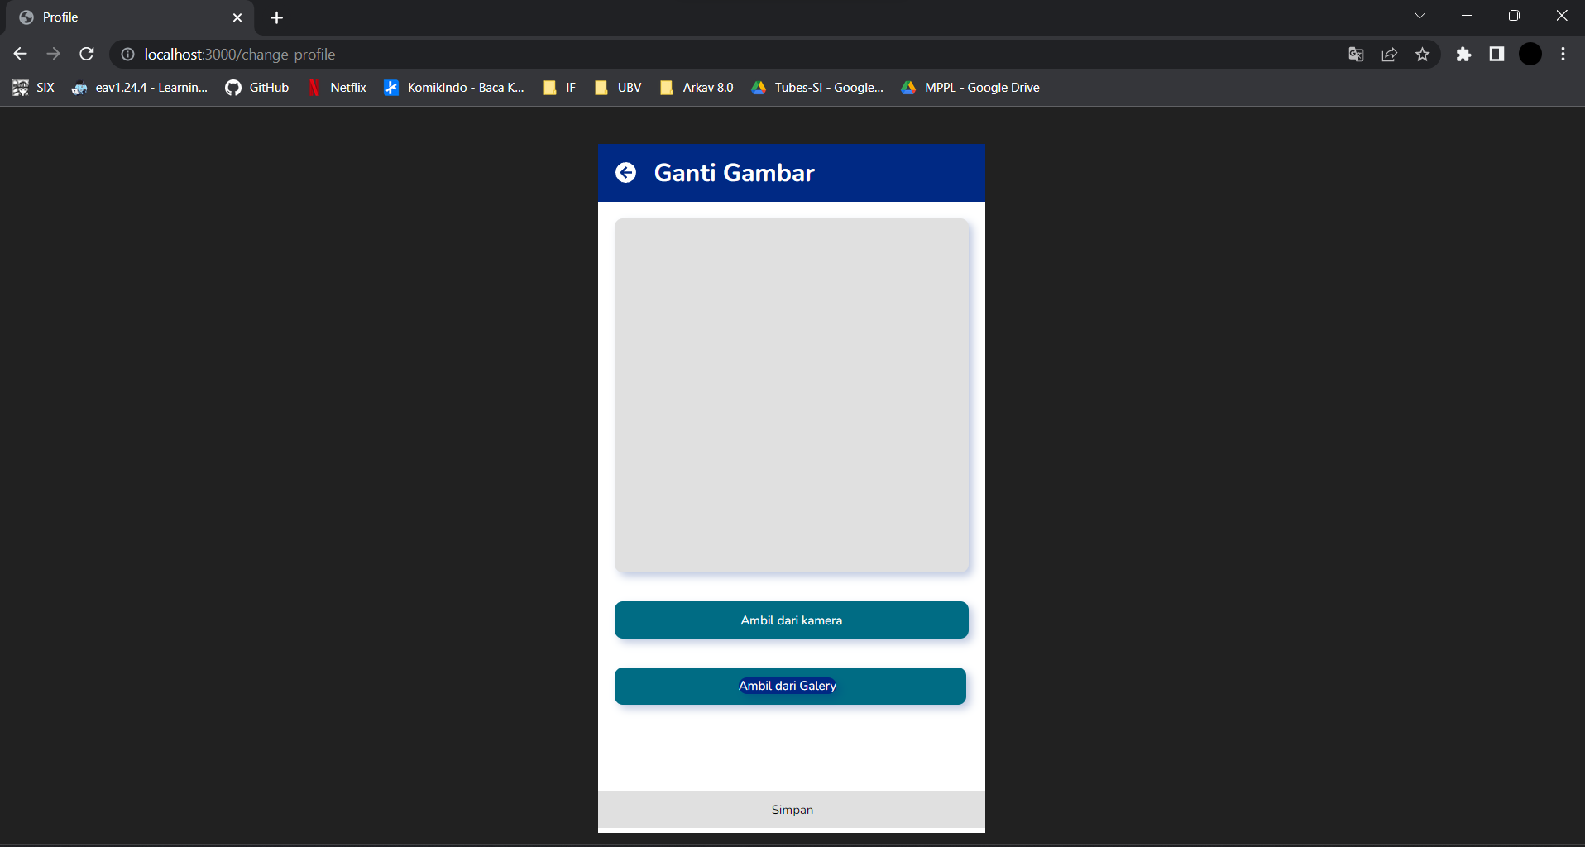Click the Ganti Gambar header title

[734, 172]
